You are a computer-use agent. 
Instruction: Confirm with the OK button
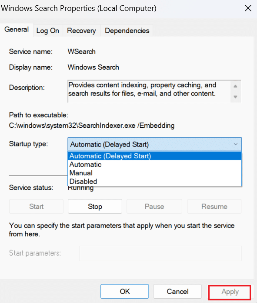point(124,291)
